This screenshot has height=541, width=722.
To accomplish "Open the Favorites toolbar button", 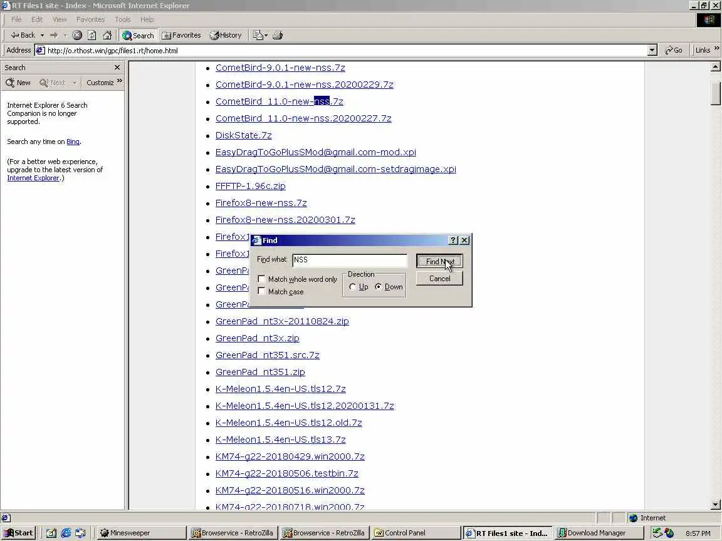I will [x=181, y=35].
